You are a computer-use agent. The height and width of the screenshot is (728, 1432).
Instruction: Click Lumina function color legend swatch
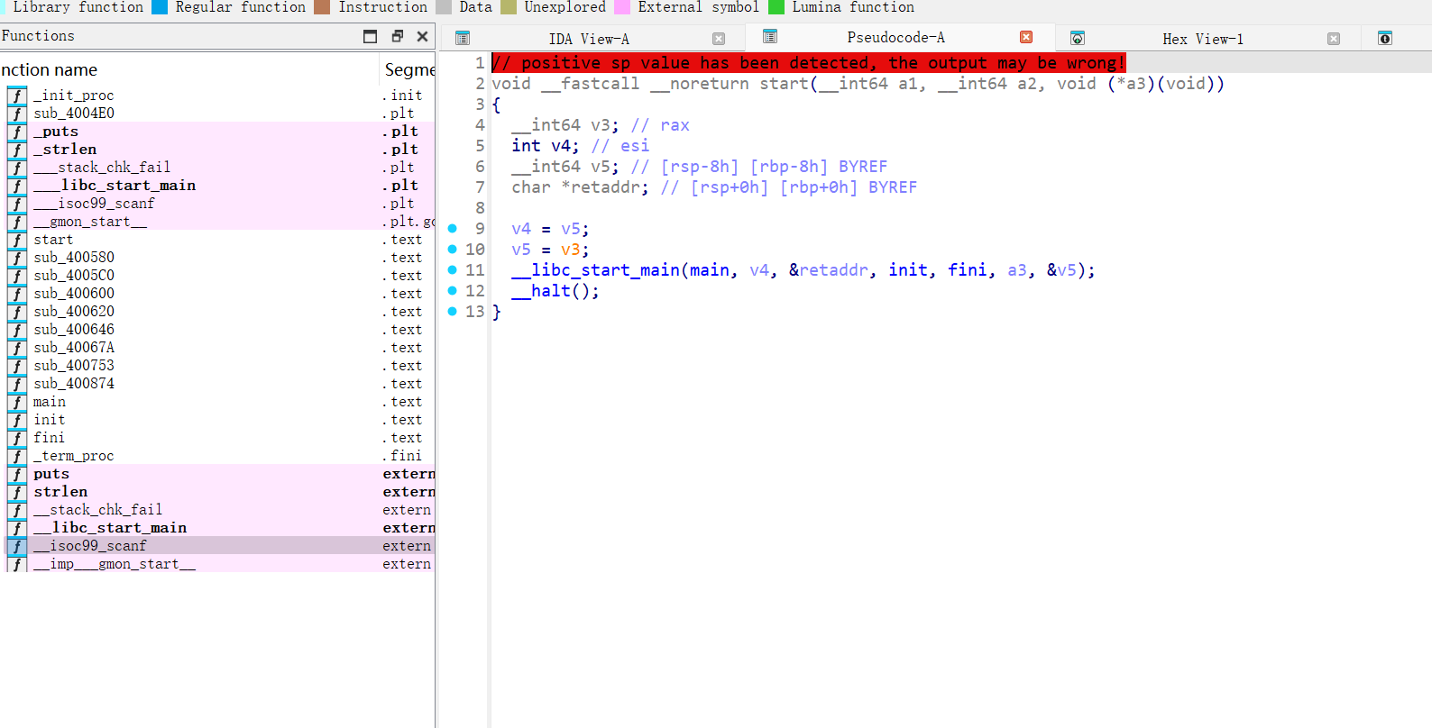[776, 7]
